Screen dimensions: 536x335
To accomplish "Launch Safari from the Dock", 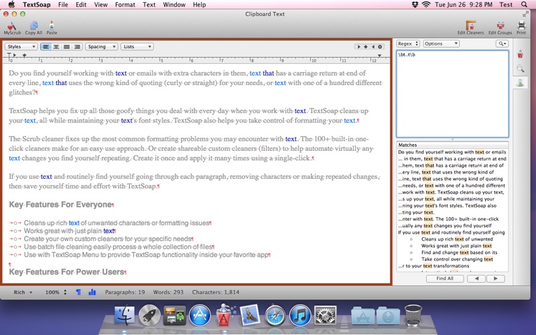I will [275, 315].
